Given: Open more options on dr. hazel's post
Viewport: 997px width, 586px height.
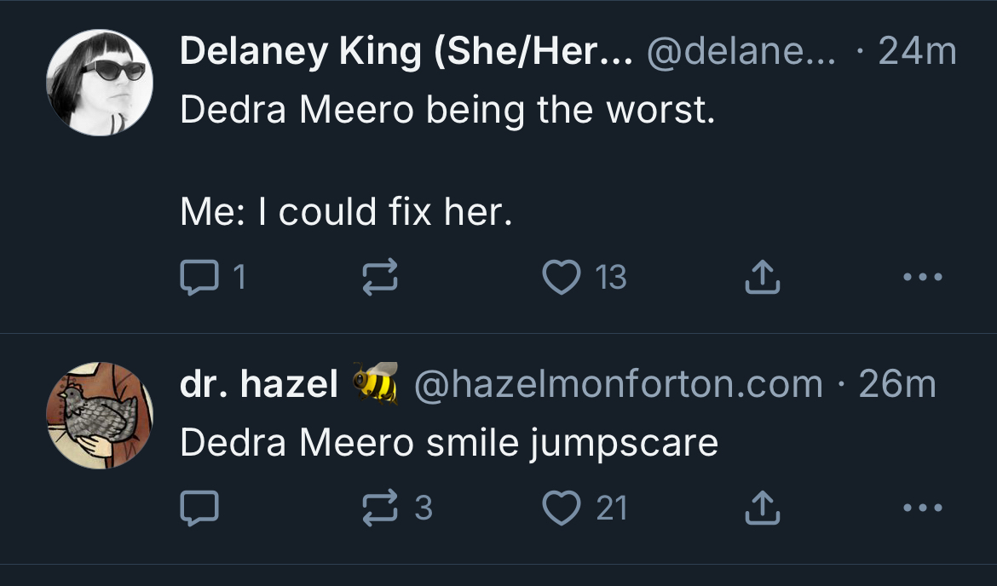Looking at the screenshot, I should pos(925,508).
